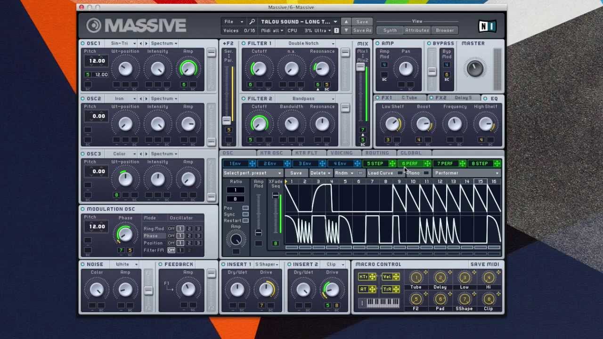The height and width of the screenshot is (339, 603).
Task: Click the Tube macro 1 drag handle
Action: tap(426, 273)
